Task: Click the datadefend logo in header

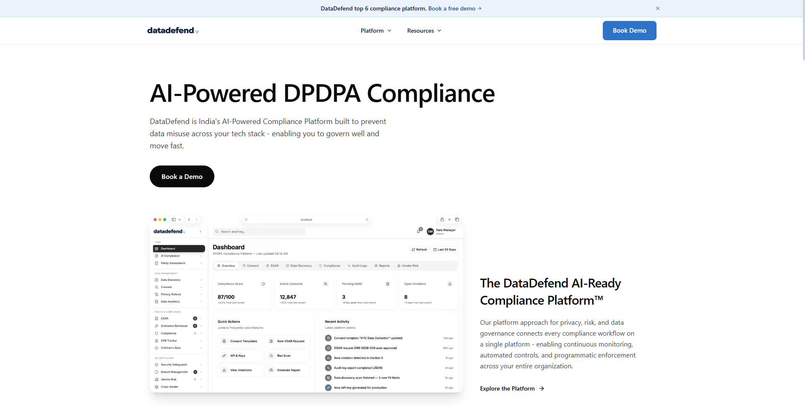Action: [x=173, y=31]
